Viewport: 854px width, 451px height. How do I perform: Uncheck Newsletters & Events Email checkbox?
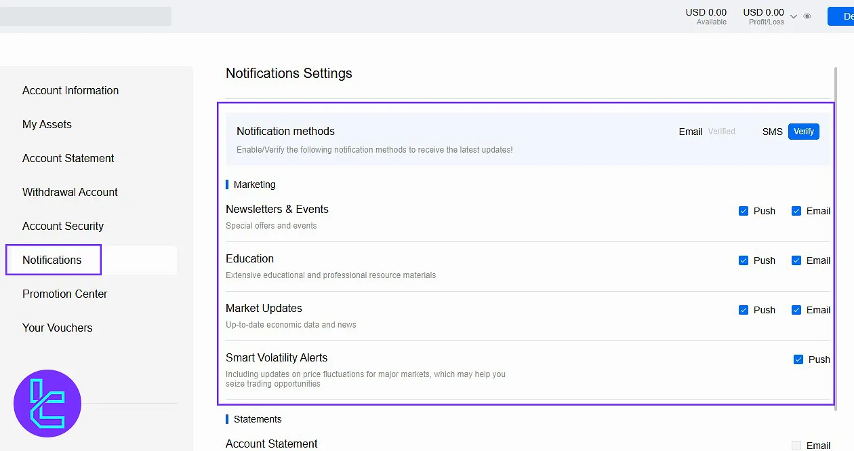point(796,211)
